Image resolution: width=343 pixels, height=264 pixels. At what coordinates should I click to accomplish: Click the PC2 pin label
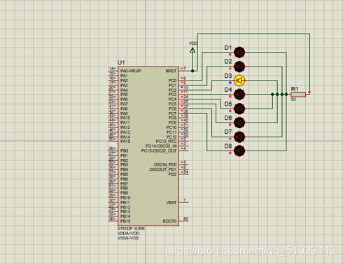(172, 90)
